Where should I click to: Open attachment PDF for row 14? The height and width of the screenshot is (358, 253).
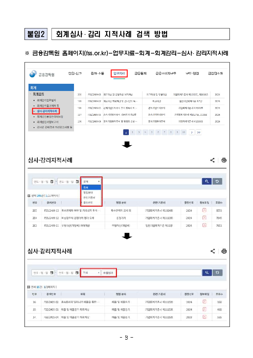tap(205, 317)
